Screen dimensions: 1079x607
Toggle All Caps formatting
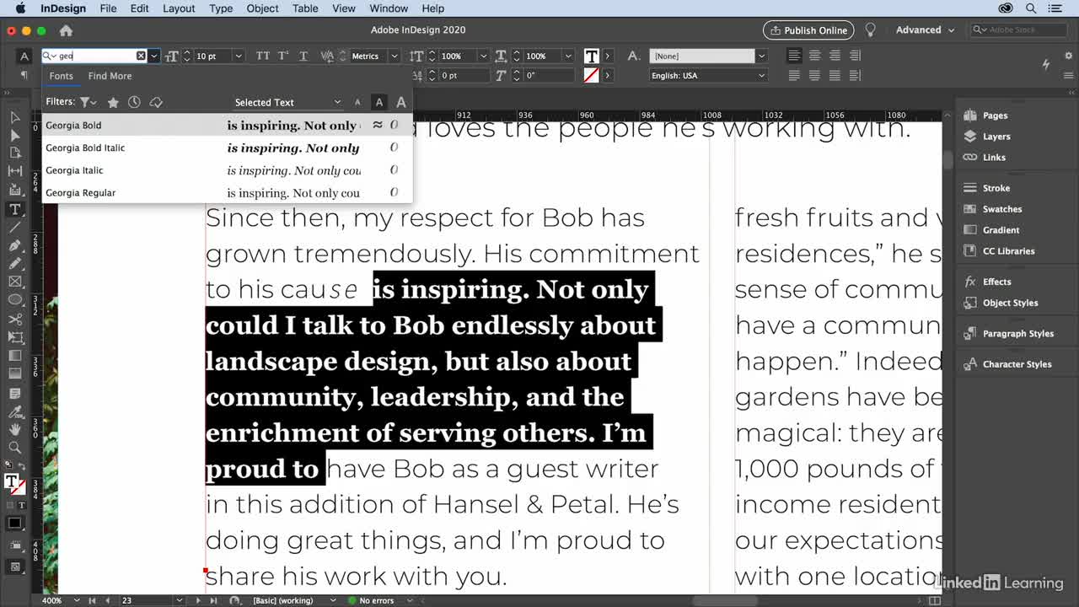point(263,56)
